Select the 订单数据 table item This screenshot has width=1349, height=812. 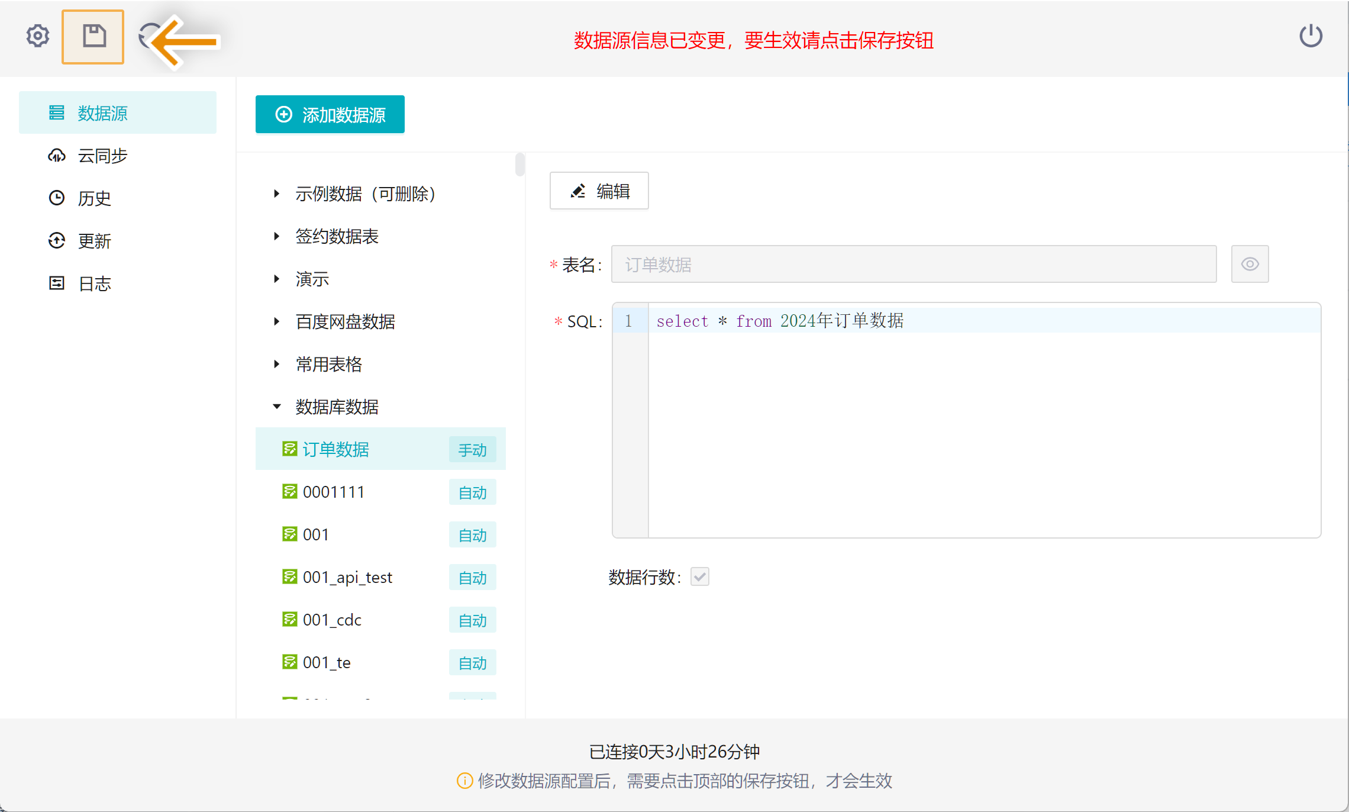click(x=380, y=449)
